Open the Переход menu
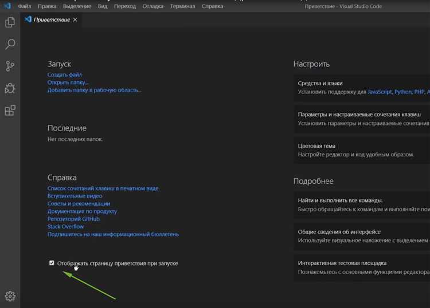 pyautogui.click(x=125, y=6)
